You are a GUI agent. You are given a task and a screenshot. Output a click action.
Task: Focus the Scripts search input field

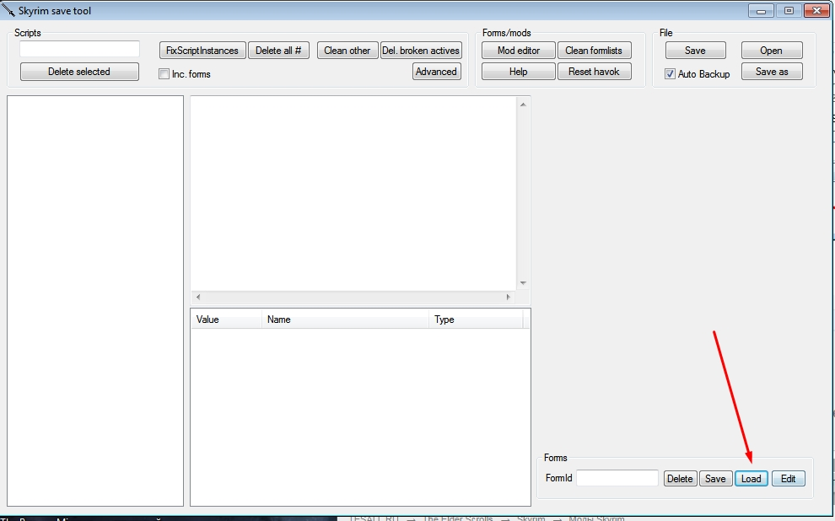pos(80,49)
